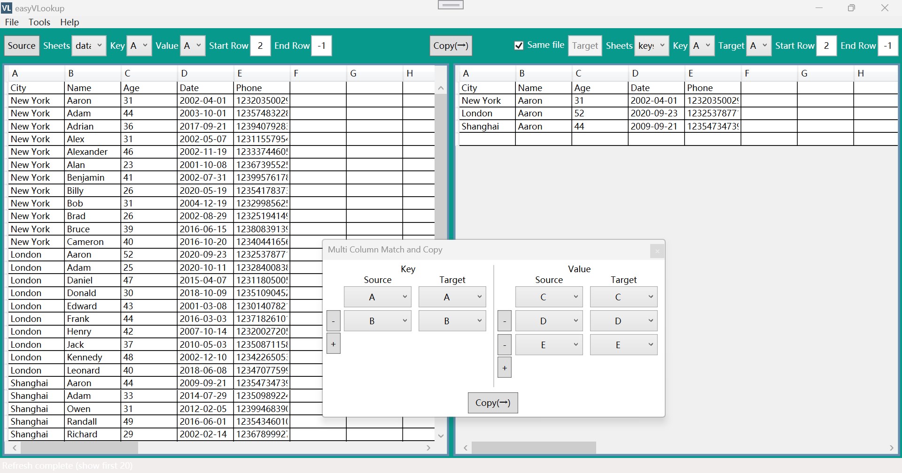902x473 pixels.
Task: Add a key row with plus button
Action: tap(333, 344)
